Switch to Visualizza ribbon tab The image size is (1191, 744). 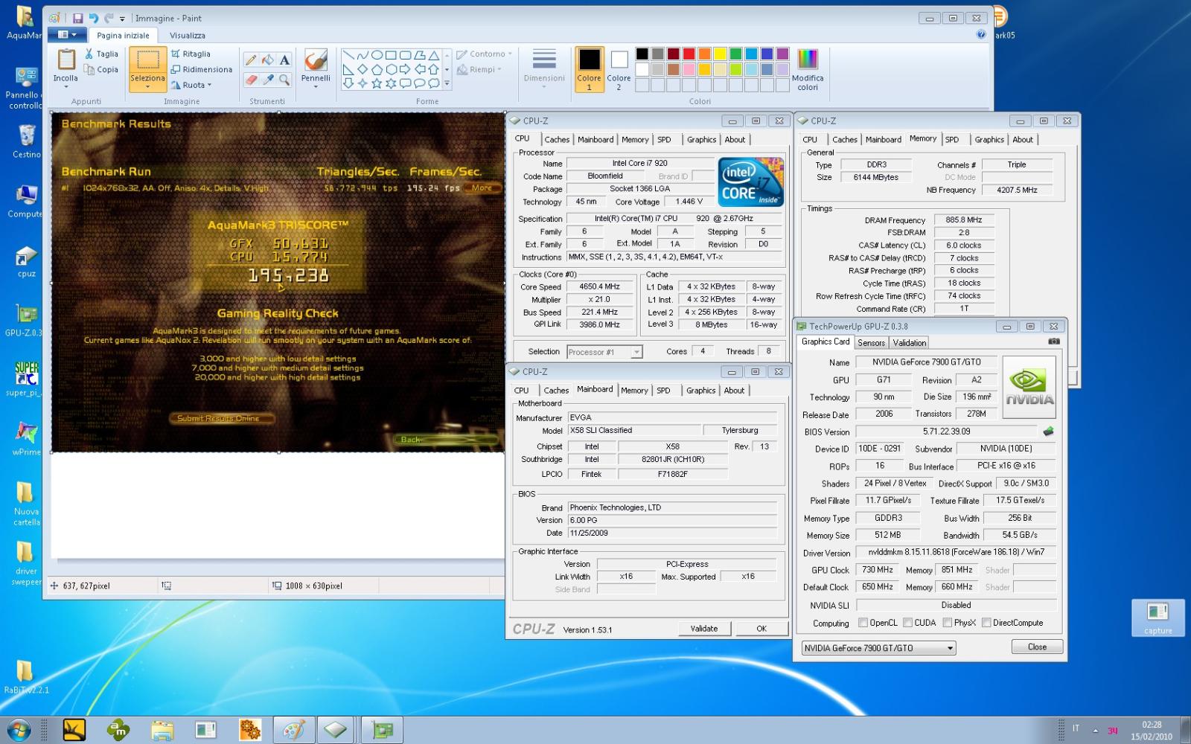click(x=187, y=35)
